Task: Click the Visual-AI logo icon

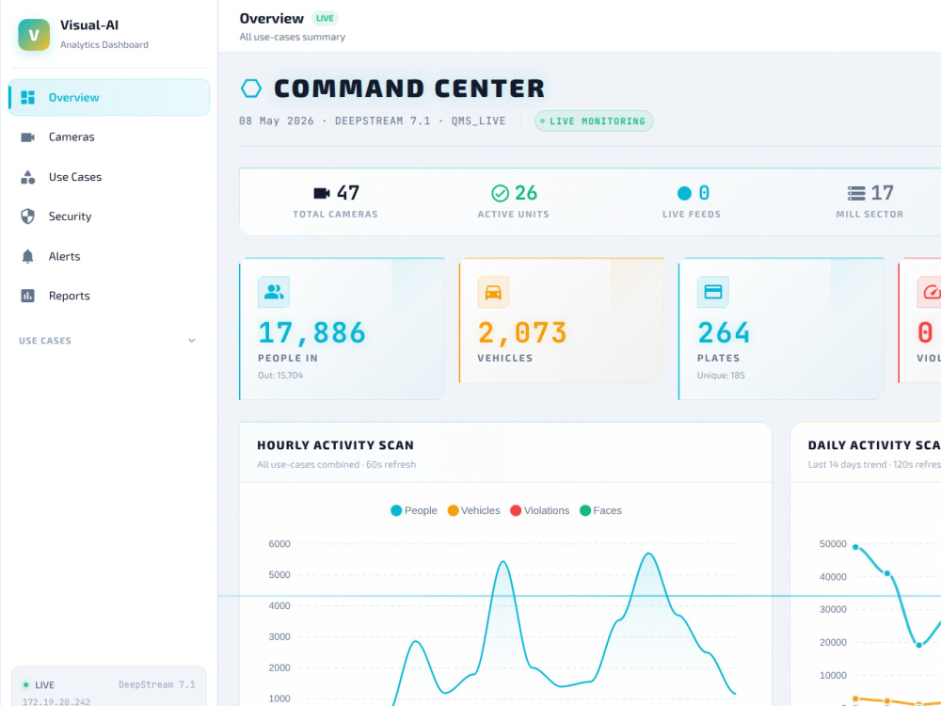Action: [x=34, y=35]
